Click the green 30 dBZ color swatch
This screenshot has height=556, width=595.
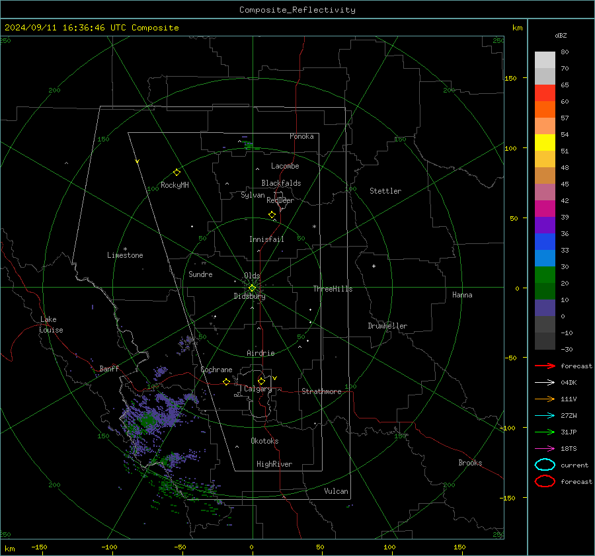[545, 275]
